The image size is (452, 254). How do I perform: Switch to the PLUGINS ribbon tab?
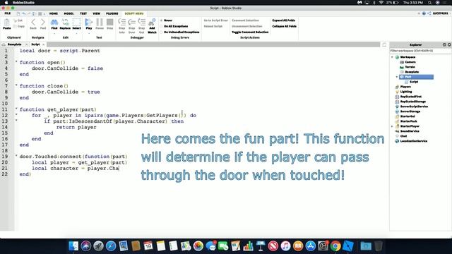coord(112,13)
